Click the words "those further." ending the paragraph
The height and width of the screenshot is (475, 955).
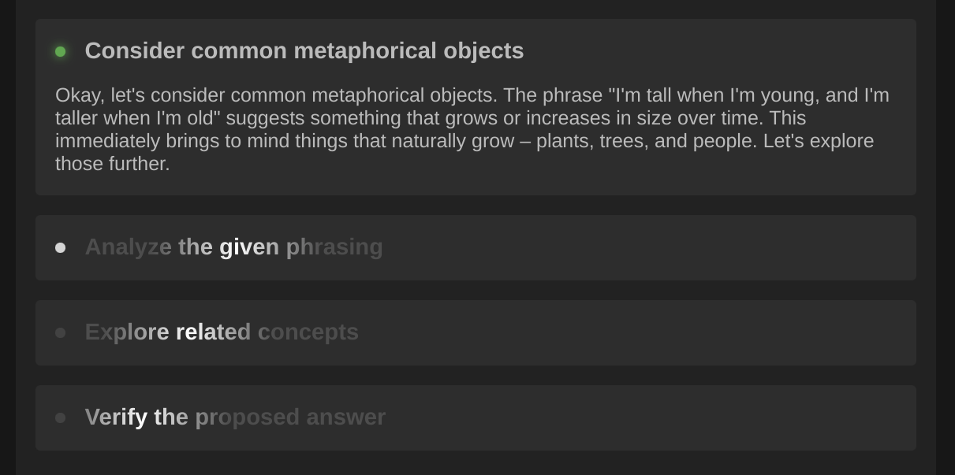pos(112,164)
